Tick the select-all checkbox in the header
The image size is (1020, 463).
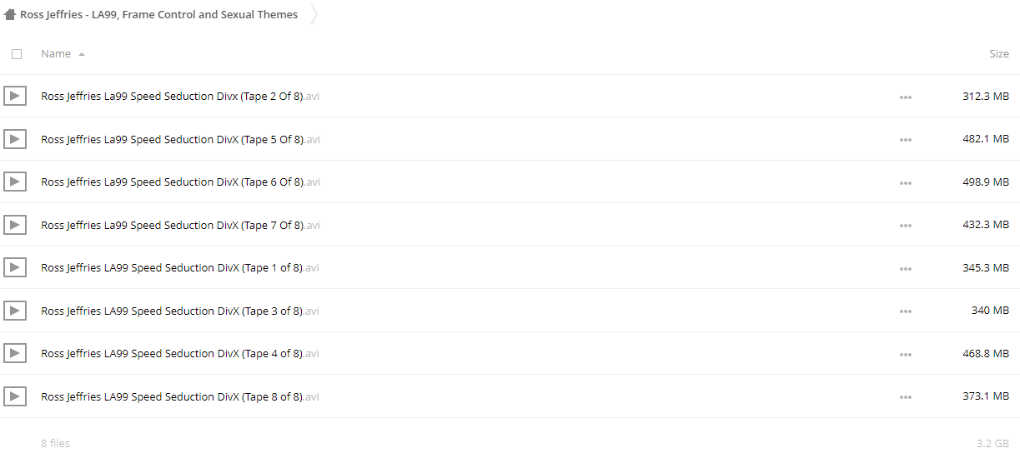(x=17, y=54)
